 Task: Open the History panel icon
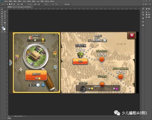(x=143, y=9)
